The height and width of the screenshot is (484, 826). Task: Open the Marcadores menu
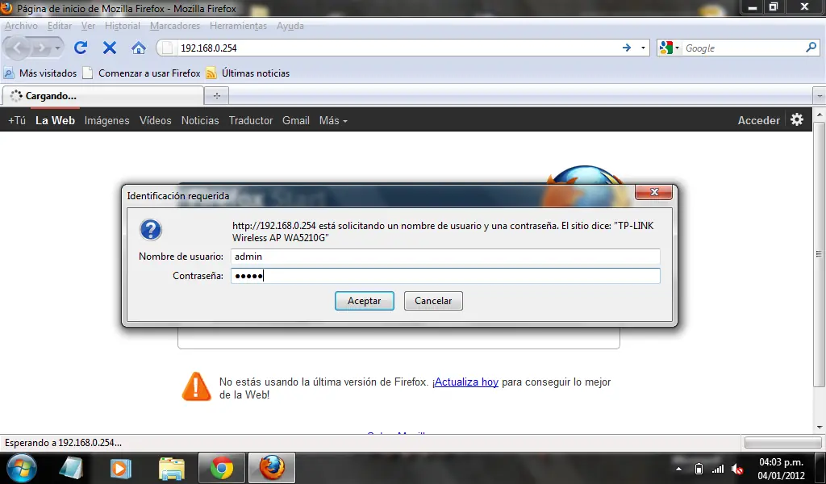pyautogui.click(x=175, y=26)
